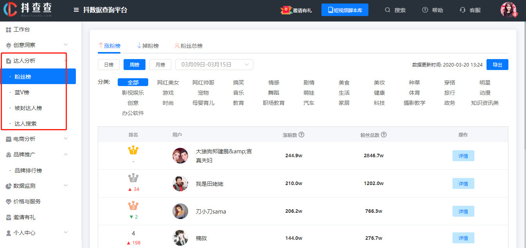View 详情 for 我是田姥姥

click(463, 183)
